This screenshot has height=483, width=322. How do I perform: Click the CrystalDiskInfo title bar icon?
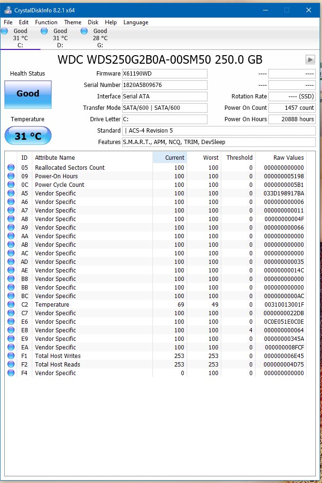(8, 10)
